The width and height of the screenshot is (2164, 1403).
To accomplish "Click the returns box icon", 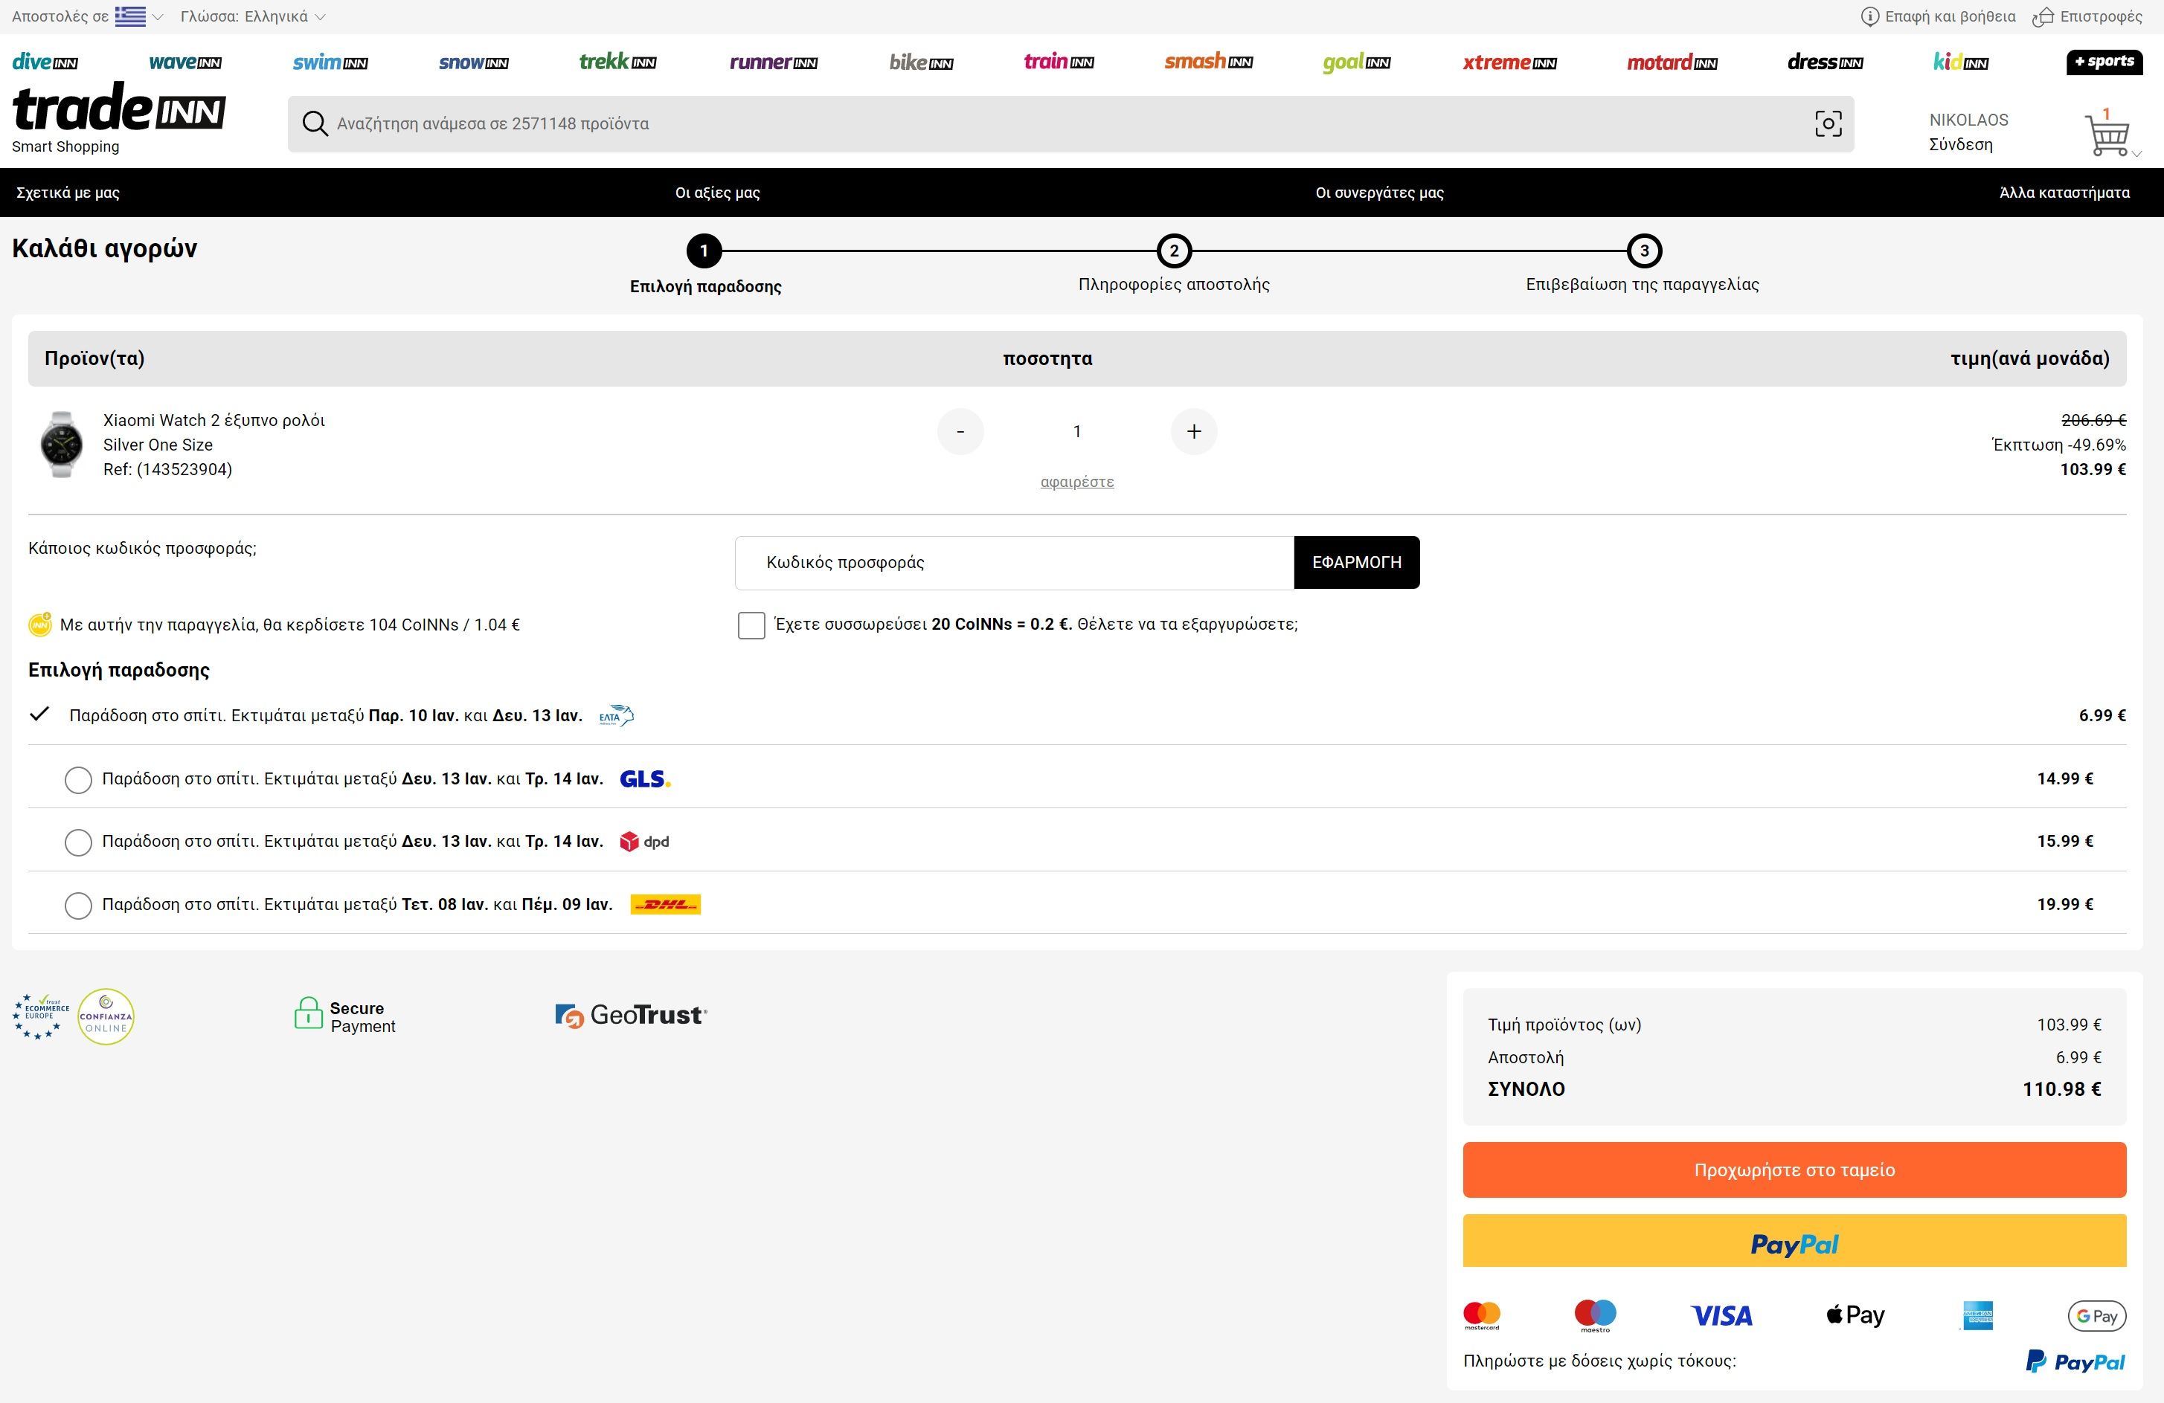I will click(x=2043, y=16).
